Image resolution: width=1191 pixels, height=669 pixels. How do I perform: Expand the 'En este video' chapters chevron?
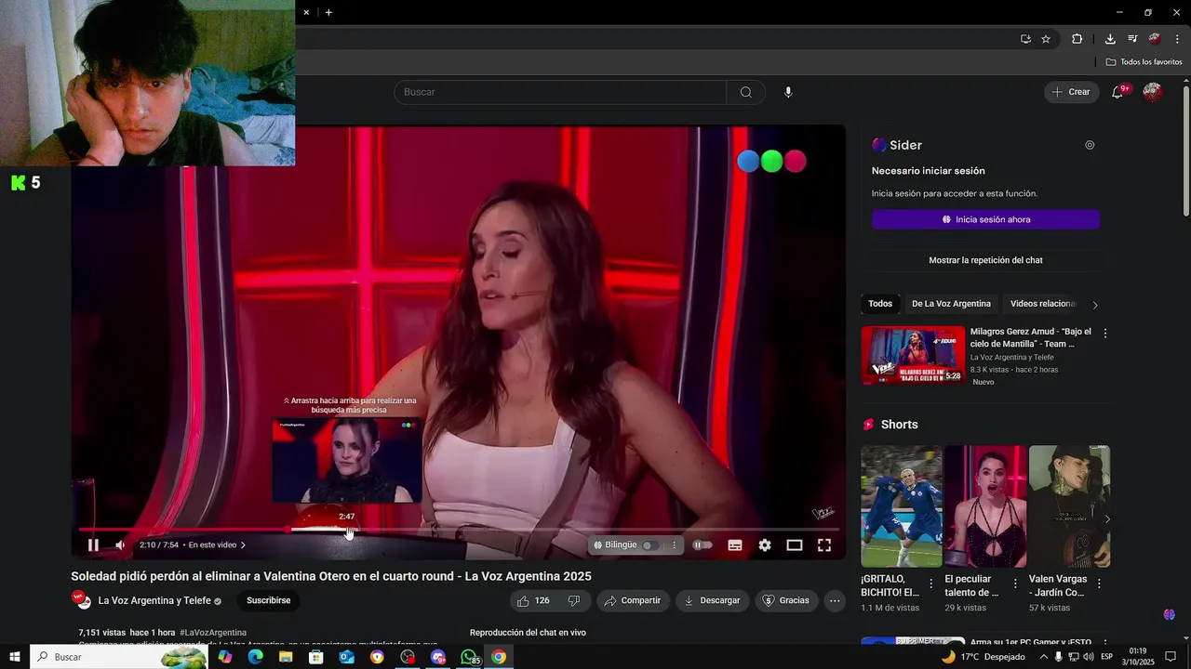tap(243, 545)
